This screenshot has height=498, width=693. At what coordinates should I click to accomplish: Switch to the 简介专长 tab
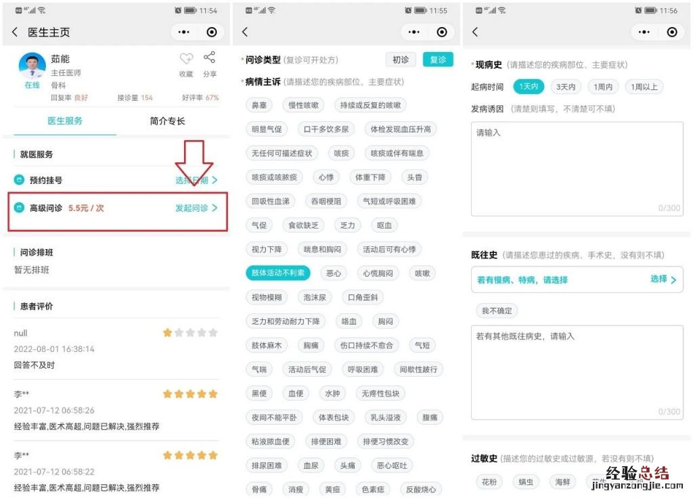167,121
